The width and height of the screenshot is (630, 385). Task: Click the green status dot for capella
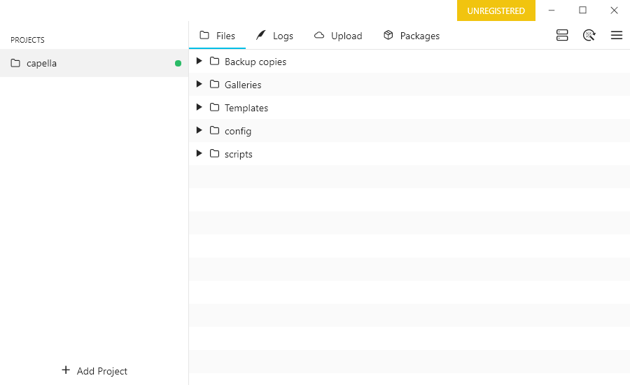coord(178,63)
